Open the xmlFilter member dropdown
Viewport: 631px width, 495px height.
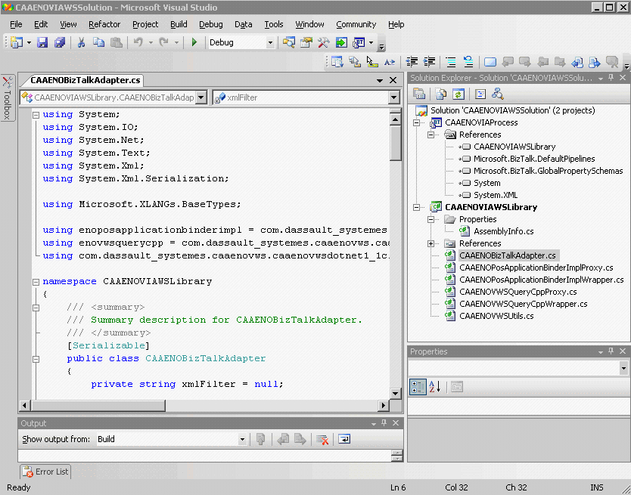click(393, 97)
